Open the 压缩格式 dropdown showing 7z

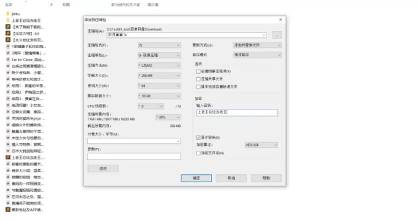tap(159, 45)
